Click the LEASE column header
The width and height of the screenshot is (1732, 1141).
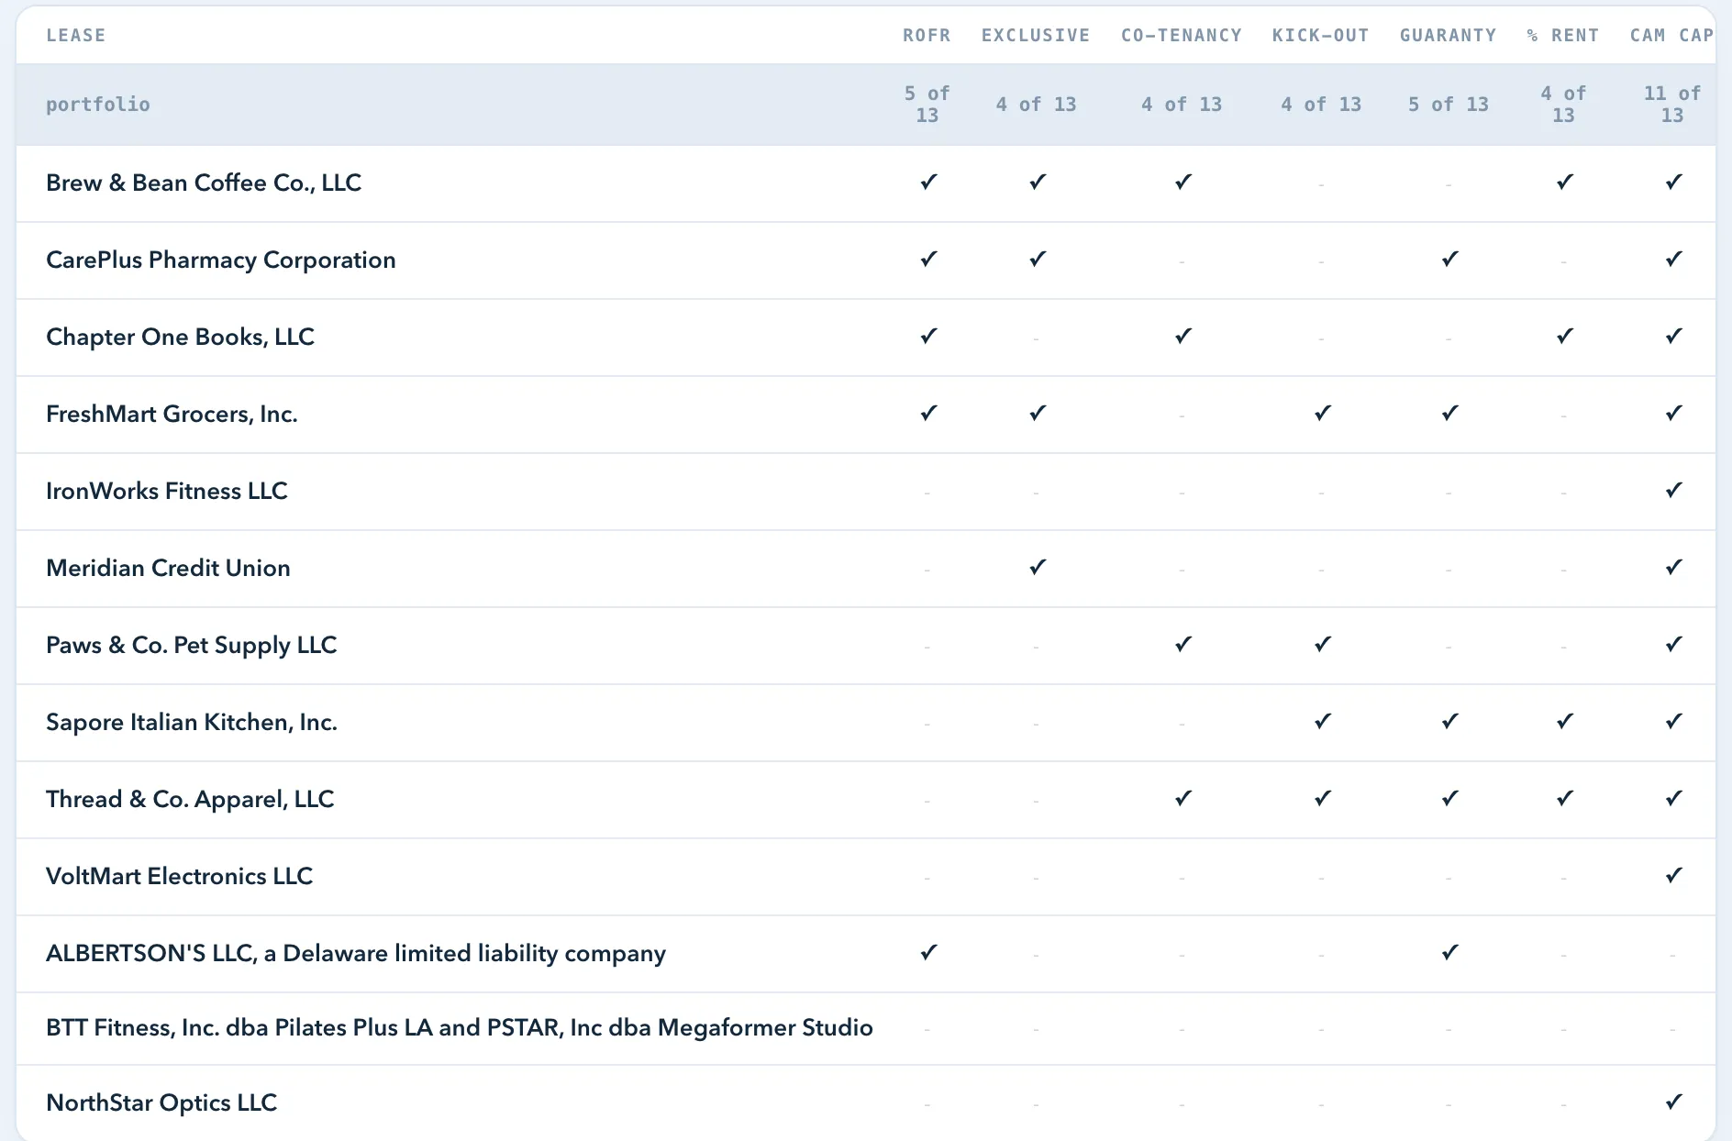click(x=76, y=35)
